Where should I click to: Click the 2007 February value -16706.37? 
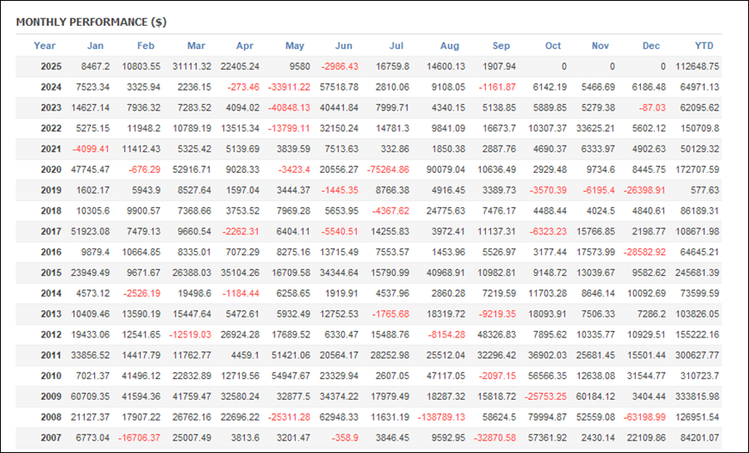coord(137,437)
